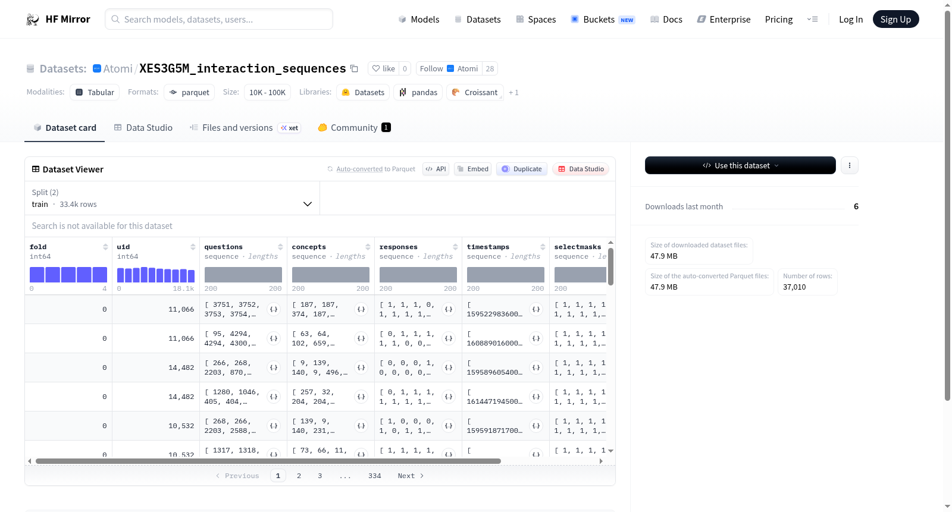Expand questions cell starting with 266, 268

pyautogui.click(x=274, y=367)
